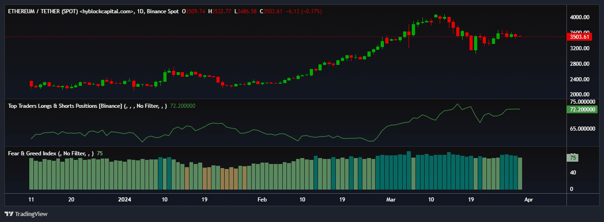Screen dimensions: 604x222
Task: Click the open value O3509.74
Action: click(x=194, y=11)
